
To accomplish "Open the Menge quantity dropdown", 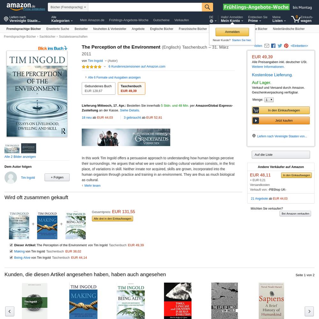I will coord(269,100).
